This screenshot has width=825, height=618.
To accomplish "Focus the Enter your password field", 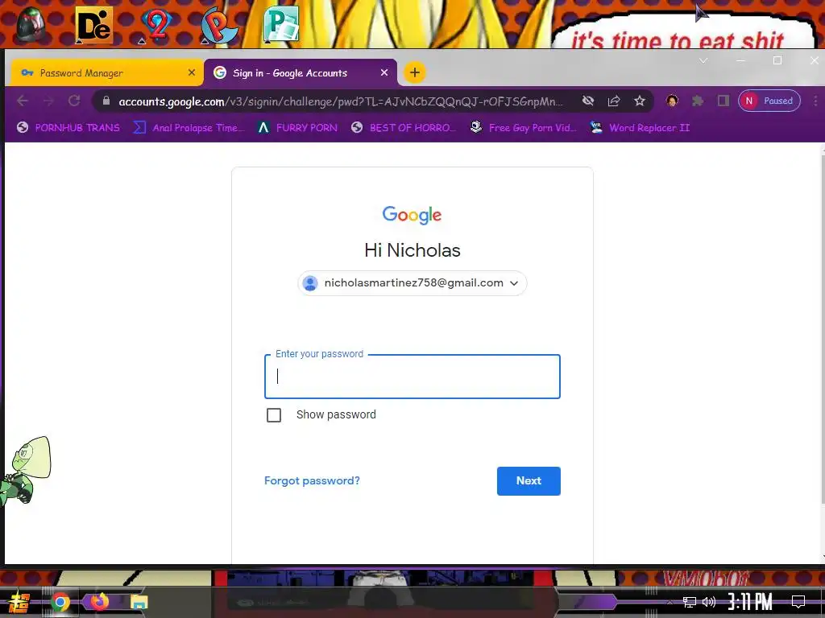I will (x=412, y=377).
